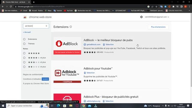Open the weather 12°C Nuageux widget

tap(152, 106)
